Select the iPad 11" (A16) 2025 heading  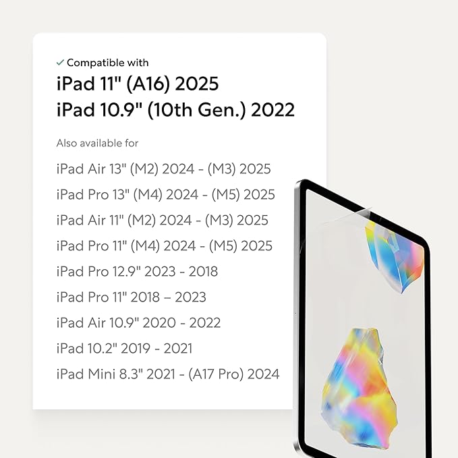(138, 84)
